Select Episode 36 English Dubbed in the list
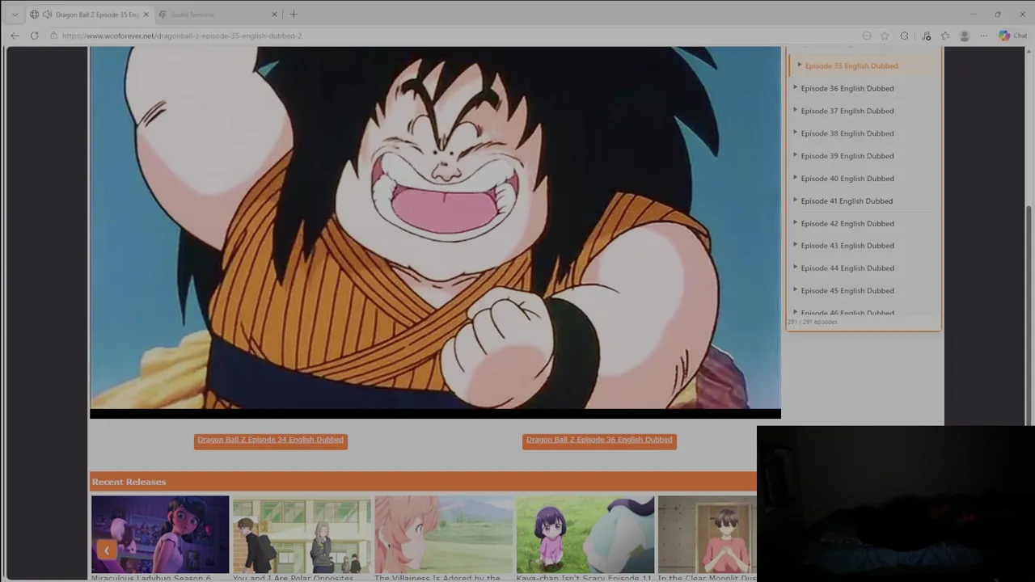The height and width of the screenshot is (582, 1035). 847,88
